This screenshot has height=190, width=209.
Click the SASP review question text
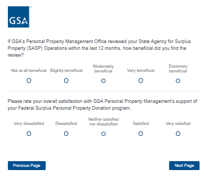click(x=99, y=48)
